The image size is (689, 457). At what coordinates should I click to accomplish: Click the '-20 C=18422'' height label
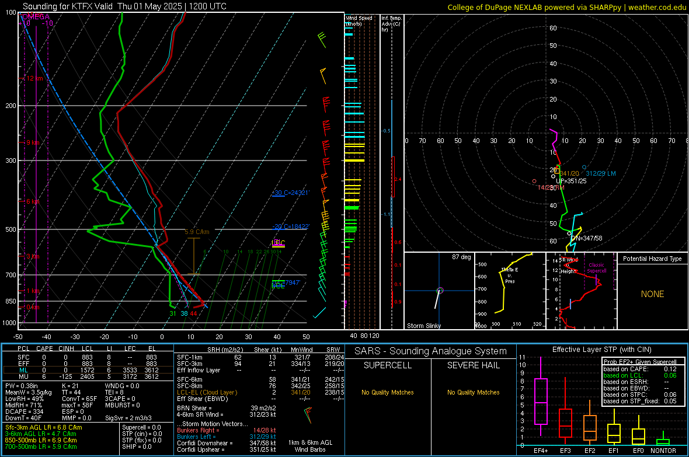[x=290, y=226]
